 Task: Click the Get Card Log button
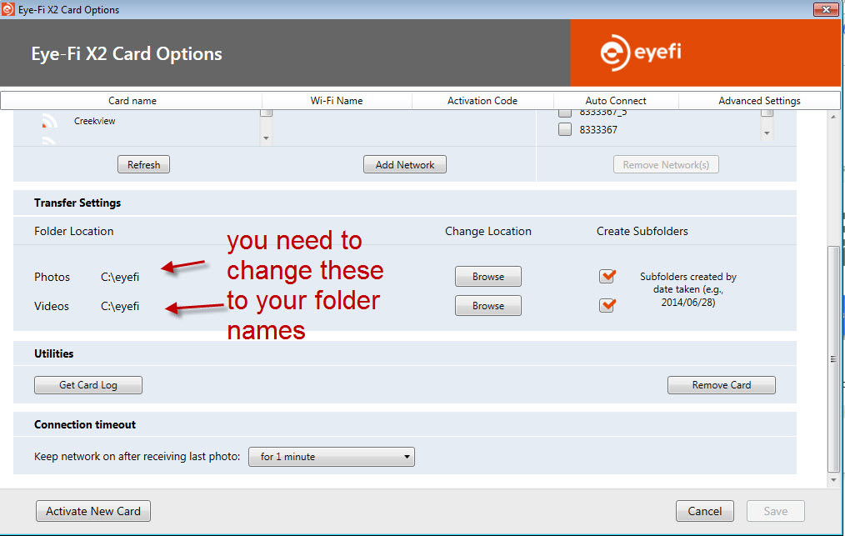tap(88, 385)
